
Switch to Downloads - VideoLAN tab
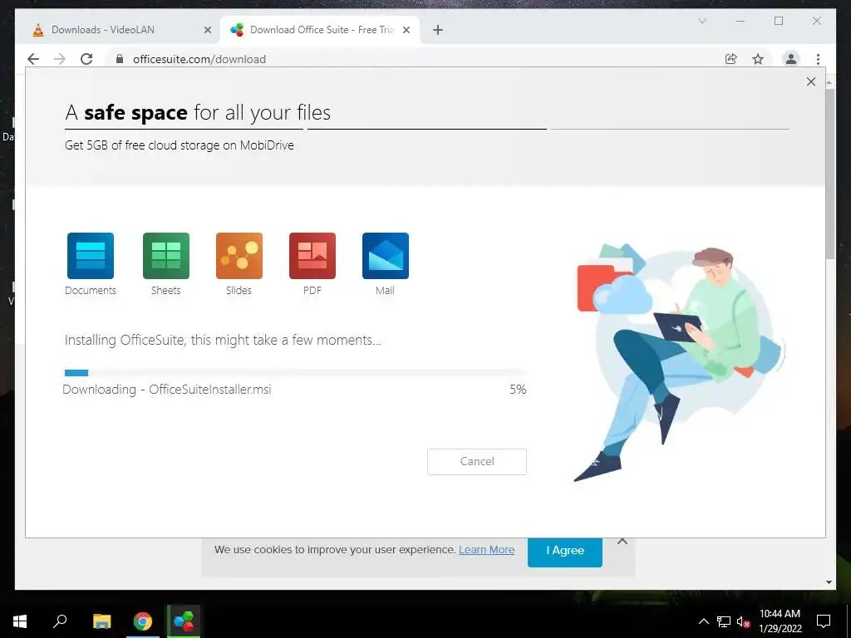(118, 30)
